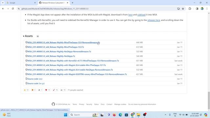The image size is (210, 118).
Task: Close the Google tab
Action: point(35,3)
